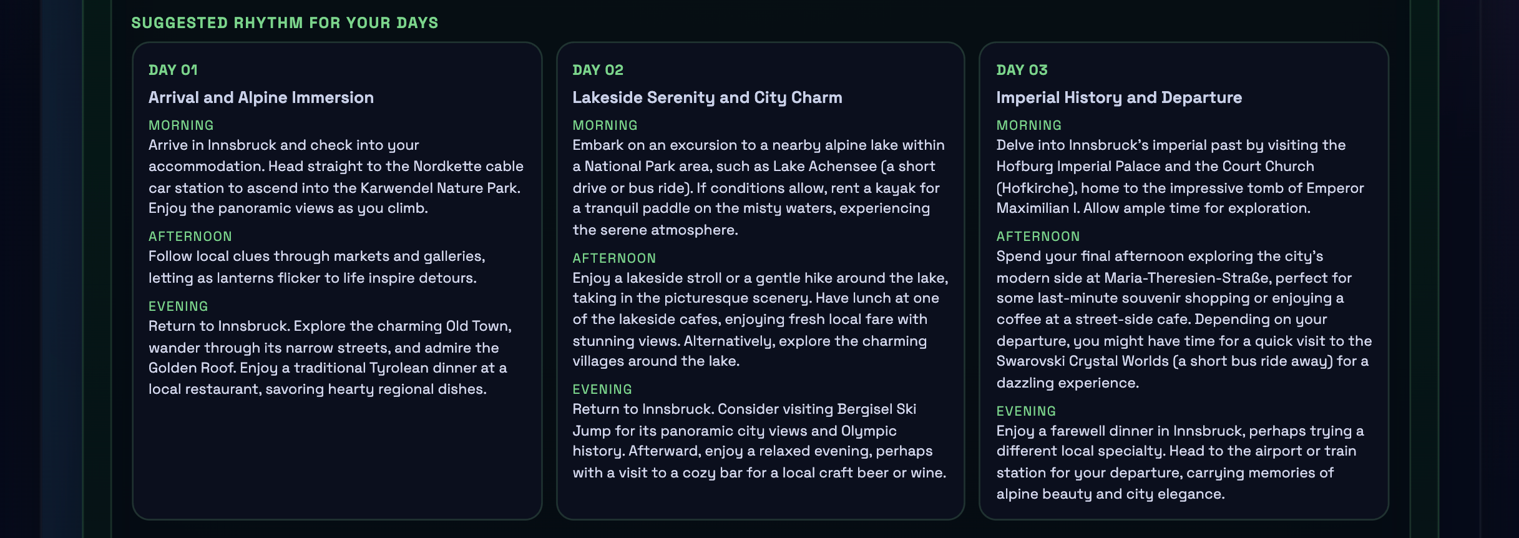
Task: Click the Hofburg Imperial Palace paragraph
Action: (1180, 177)
